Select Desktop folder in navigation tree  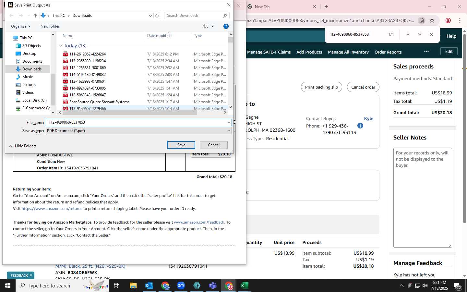(x=29, y=54)
